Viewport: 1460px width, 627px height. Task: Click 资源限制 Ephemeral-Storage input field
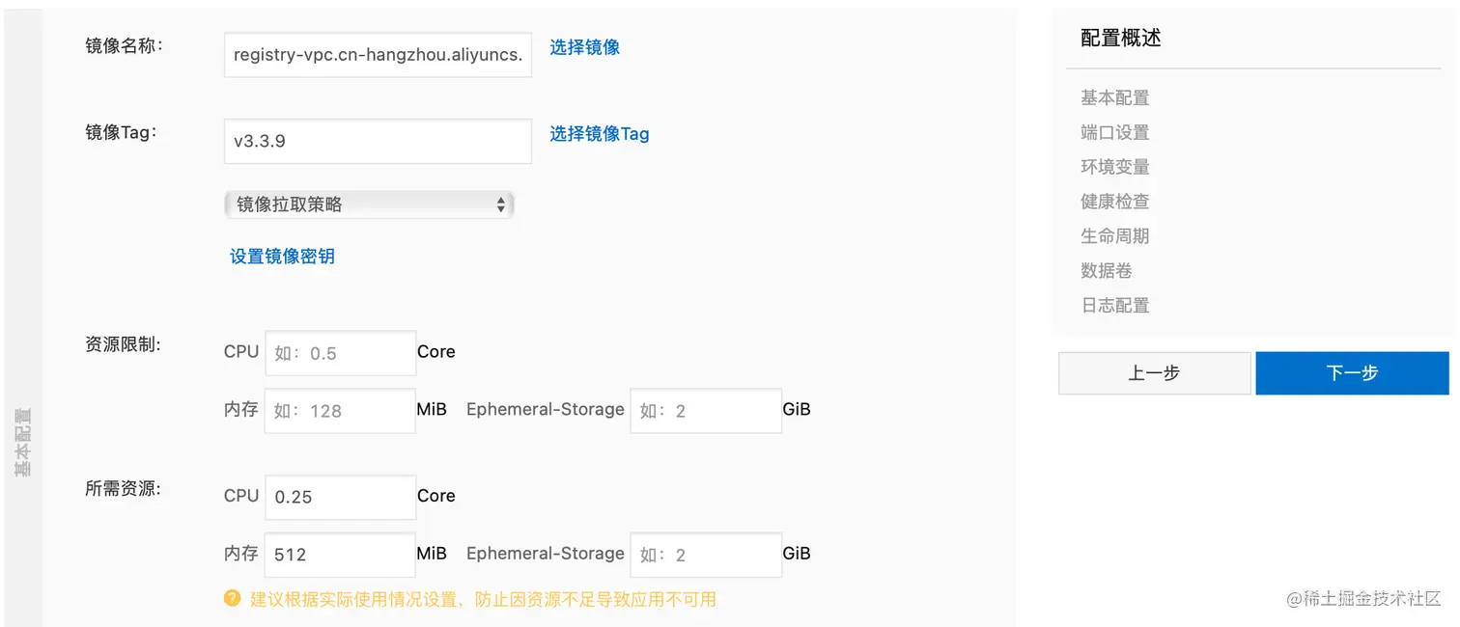tap(706, 411)
